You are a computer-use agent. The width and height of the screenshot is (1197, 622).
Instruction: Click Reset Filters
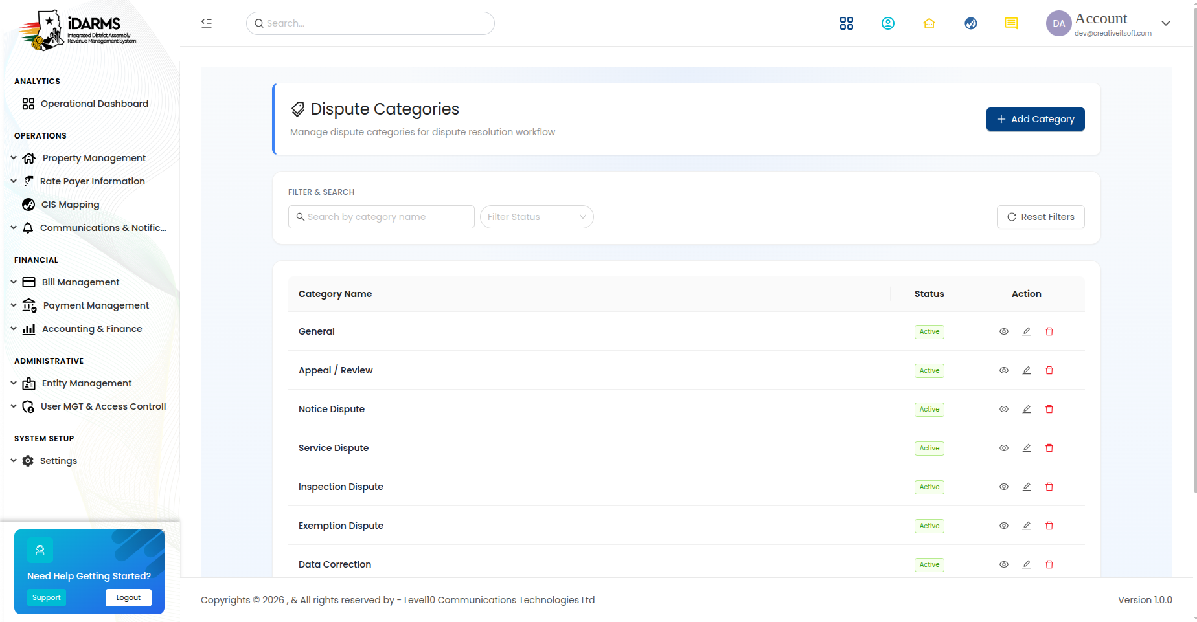tap(1040, 217)
